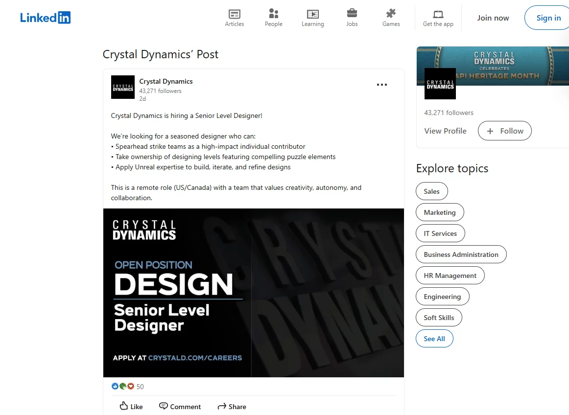
Task: Select the Engineering topic
Action: point(442,297)
